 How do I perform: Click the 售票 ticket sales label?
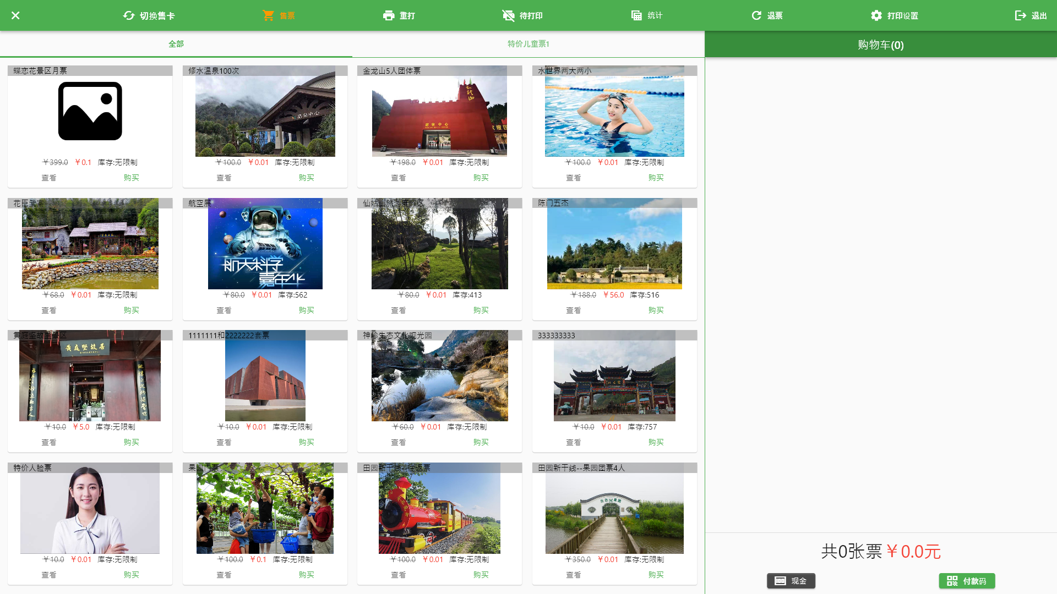(287, 15)
